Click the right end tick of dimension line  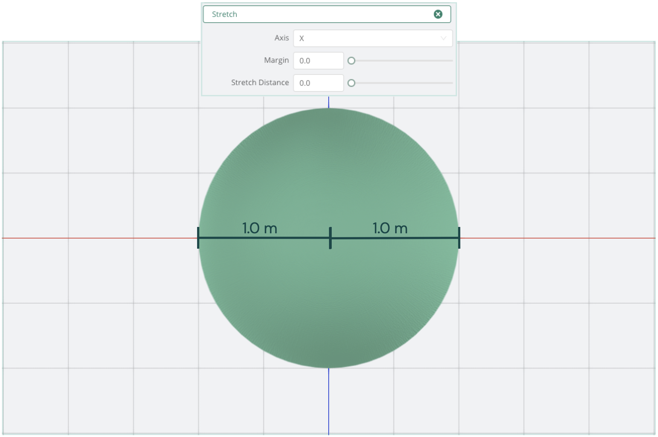point(459,238)
